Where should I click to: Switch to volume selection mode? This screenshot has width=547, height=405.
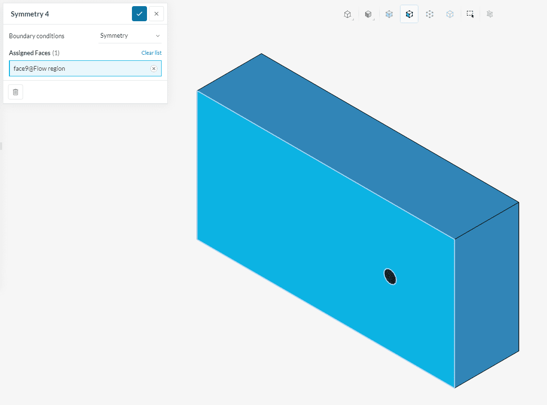click(x=389, y=14)
